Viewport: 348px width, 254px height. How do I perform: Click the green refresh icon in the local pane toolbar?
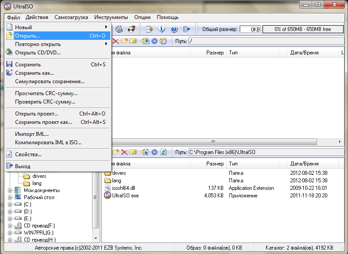pos(163,152)
